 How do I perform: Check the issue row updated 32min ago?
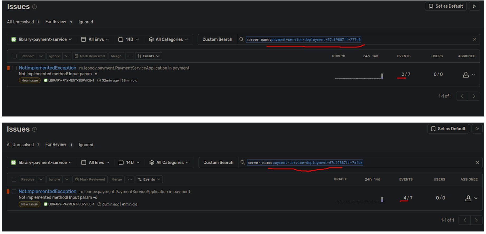tap(14, 68)
